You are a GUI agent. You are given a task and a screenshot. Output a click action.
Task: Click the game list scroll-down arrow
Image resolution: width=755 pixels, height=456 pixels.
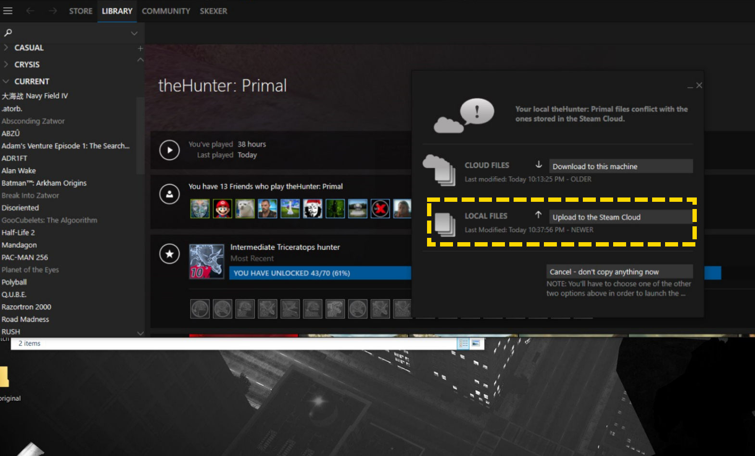[140, 333]
